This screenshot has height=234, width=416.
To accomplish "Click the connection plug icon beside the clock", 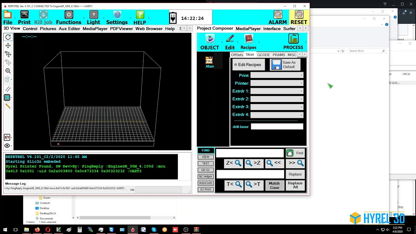I will [x=173, y=18].
